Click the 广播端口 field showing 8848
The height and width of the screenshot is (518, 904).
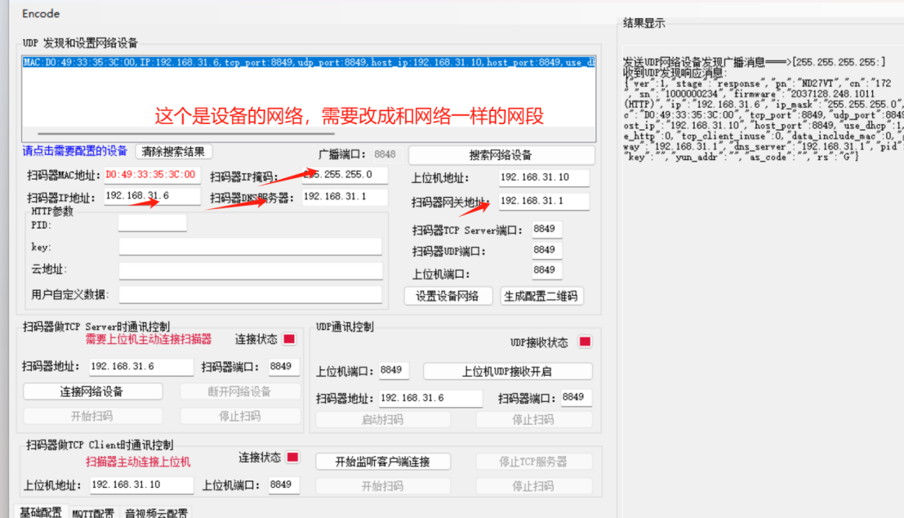click(x=387, y=154)
